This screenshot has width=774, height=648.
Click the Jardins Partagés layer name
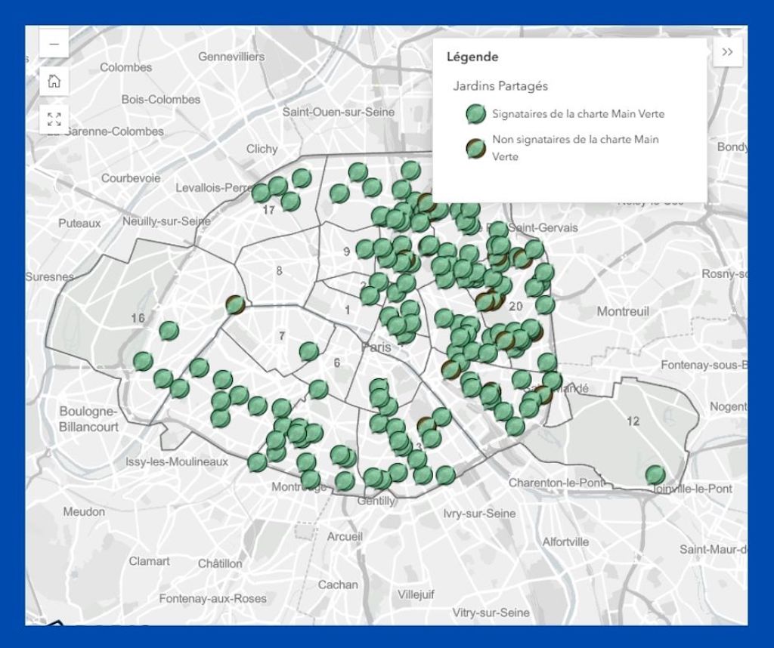(x=500, y=85)
